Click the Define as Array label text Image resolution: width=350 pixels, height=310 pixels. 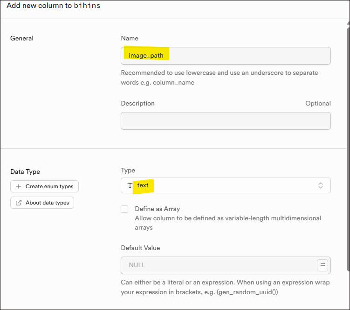(157, 209)
